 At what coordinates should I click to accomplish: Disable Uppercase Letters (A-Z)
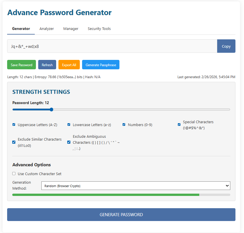coord(14,124)
